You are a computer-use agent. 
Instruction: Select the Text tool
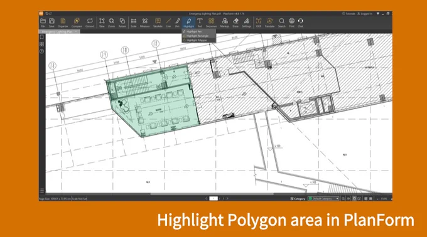point(200,23)
